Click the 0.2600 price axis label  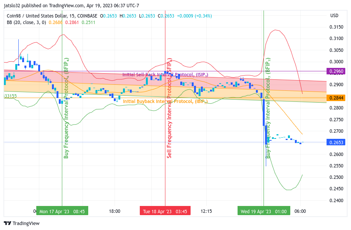(x=336, y=154)
